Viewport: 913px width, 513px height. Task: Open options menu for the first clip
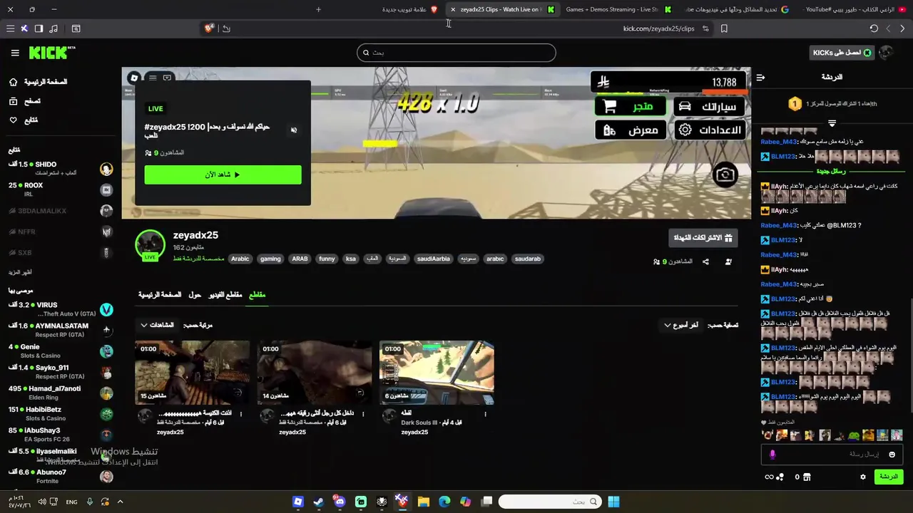pos(241,414)
